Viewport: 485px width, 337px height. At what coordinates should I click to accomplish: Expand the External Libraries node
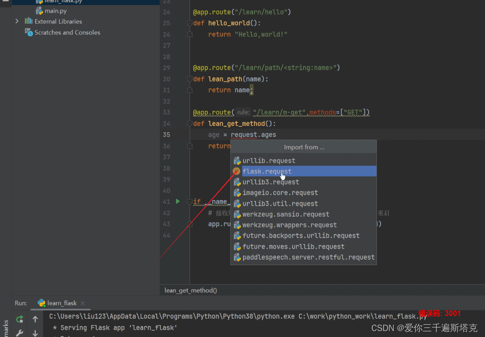[x=16, y=22]
